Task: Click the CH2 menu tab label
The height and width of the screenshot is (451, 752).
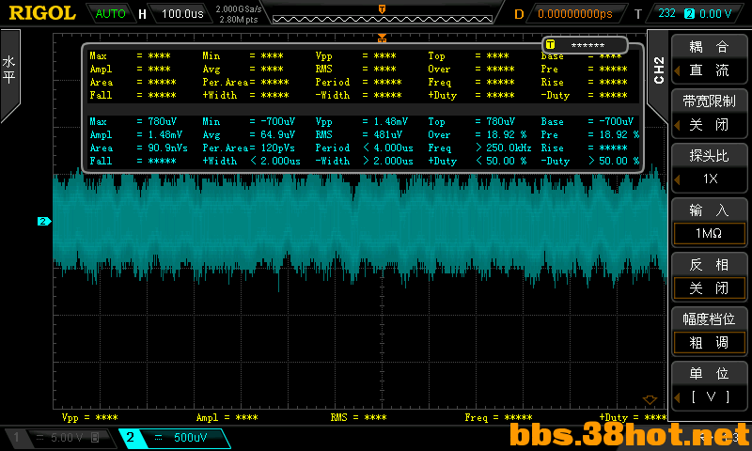Action: coord(659,70)
